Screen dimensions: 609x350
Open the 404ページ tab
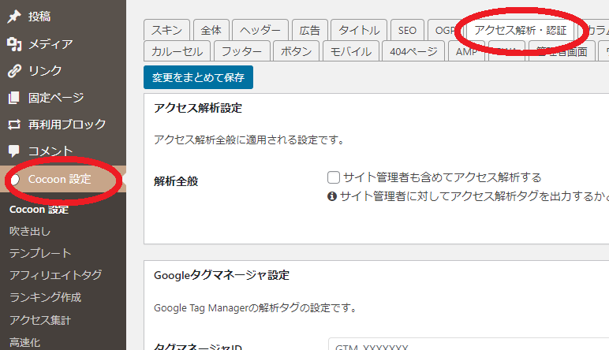pos(413,51)
